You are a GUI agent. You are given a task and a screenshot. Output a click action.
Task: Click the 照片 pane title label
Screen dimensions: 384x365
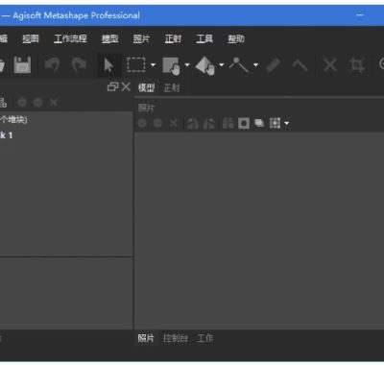146,108
